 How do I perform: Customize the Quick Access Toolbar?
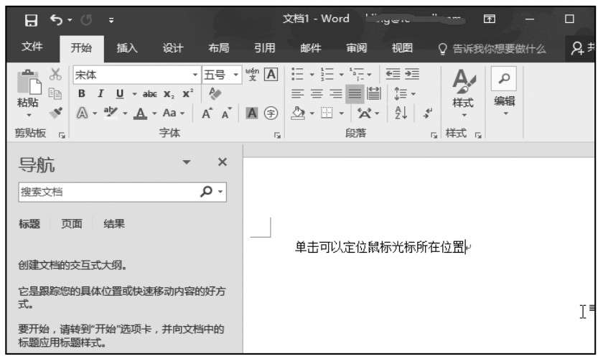pyautogui.click(x=111, y=20)
